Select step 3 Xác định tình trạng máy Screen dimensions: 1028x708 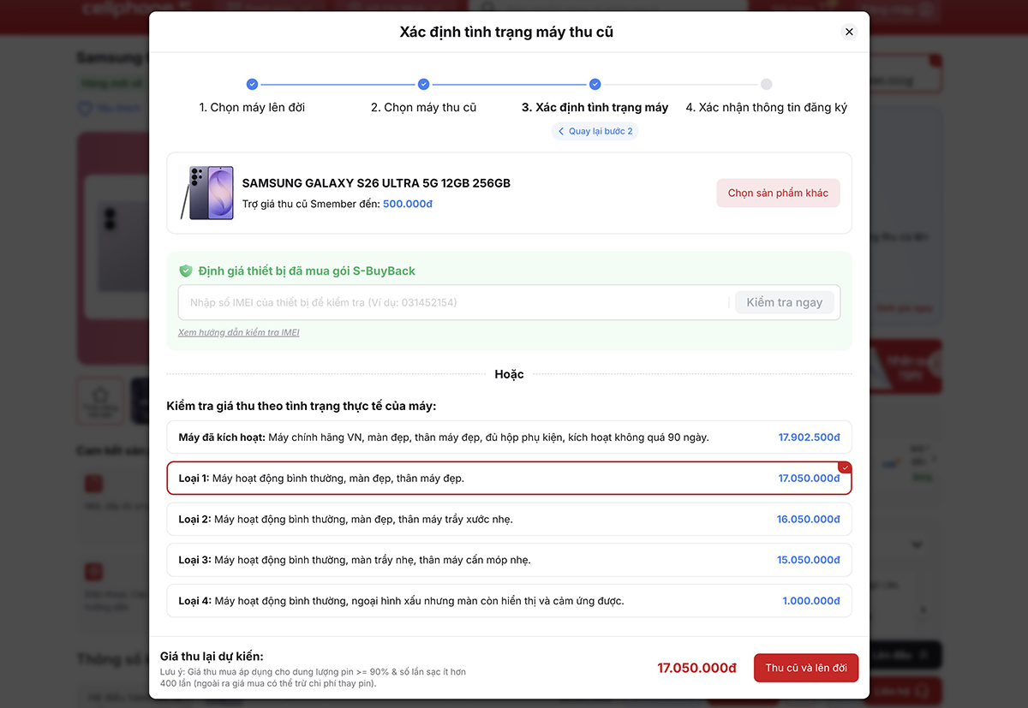tap(595, 107)
